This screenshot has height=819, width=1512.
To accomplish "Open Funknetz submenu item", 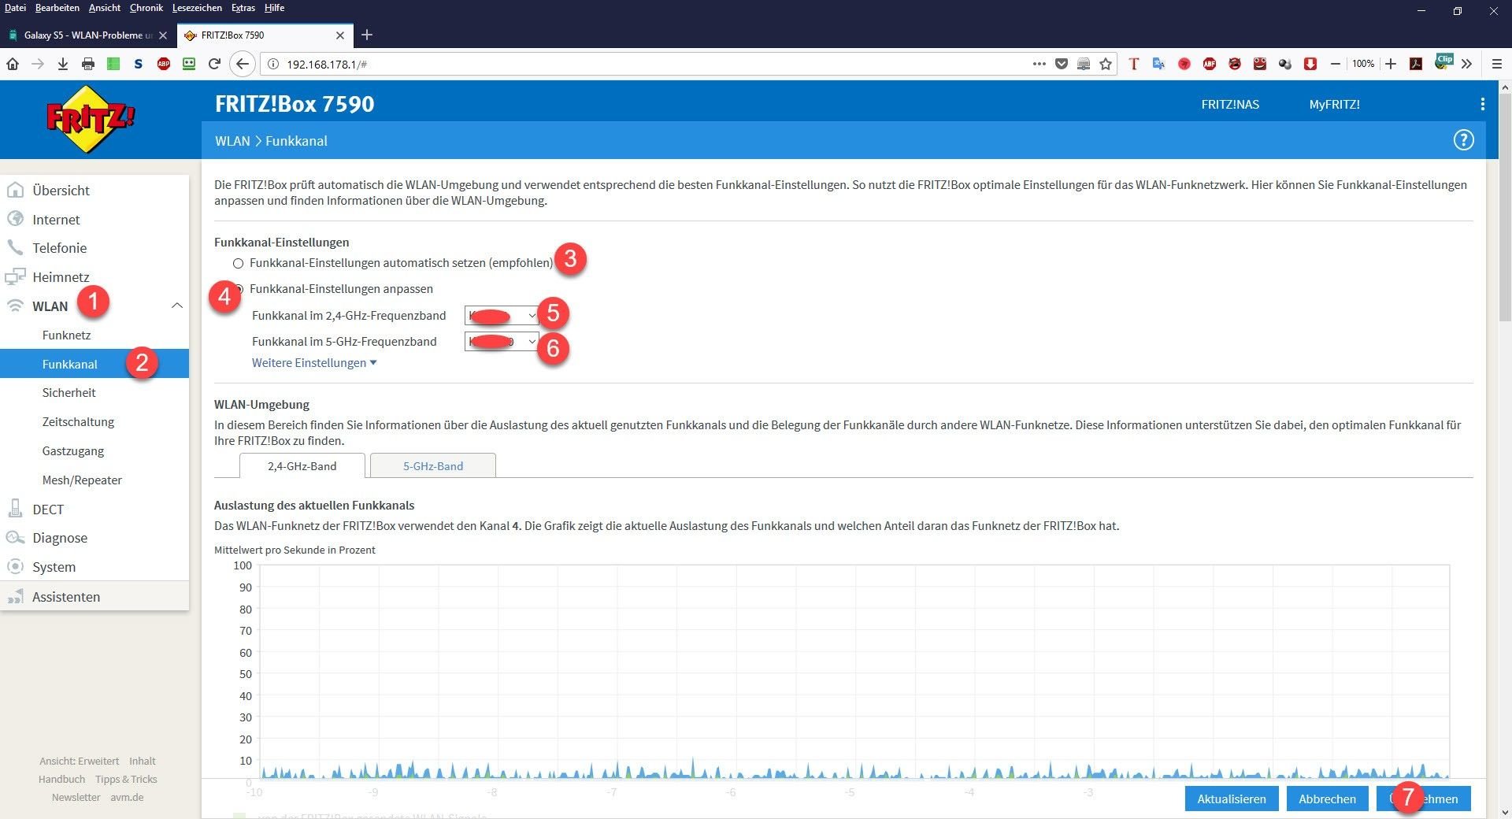I will (94, 335).
